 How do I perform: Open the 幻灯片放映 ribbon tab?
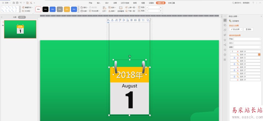[x=125, y=3]
